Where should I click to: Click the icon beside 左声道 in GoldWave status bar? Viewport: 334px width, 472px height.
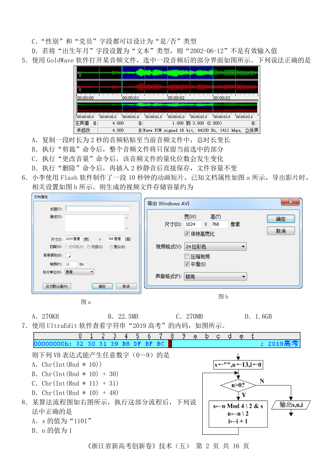coord(95,123)
